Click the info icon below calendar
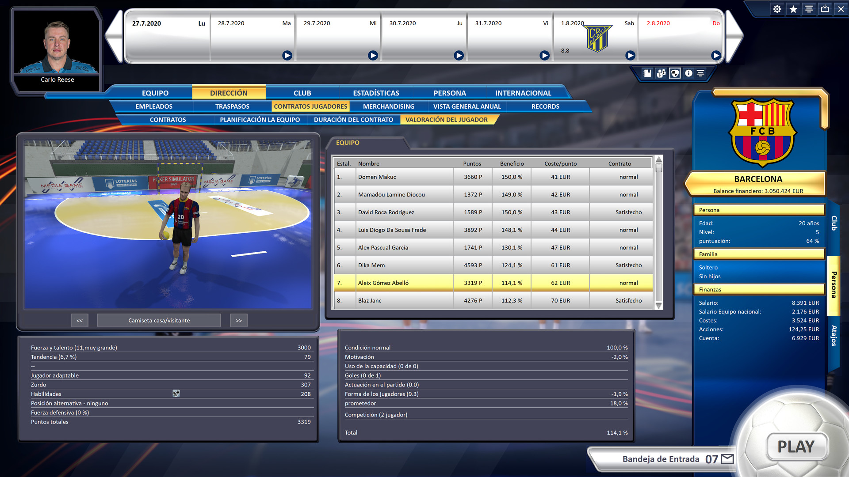This screenshot has height=477, width=849. coord(688,73)
